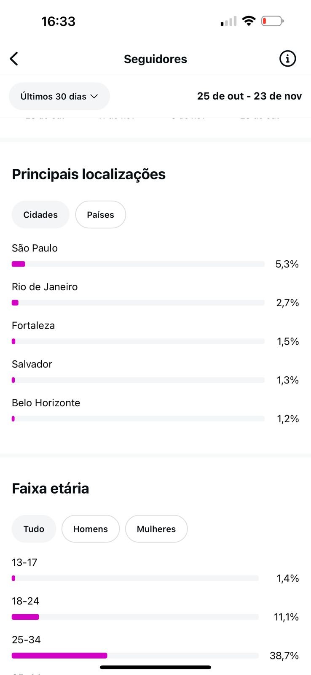Screen dimensions: 311x675
Task: Tap the Belo Horizonte location bar
Action: point(138,419)
